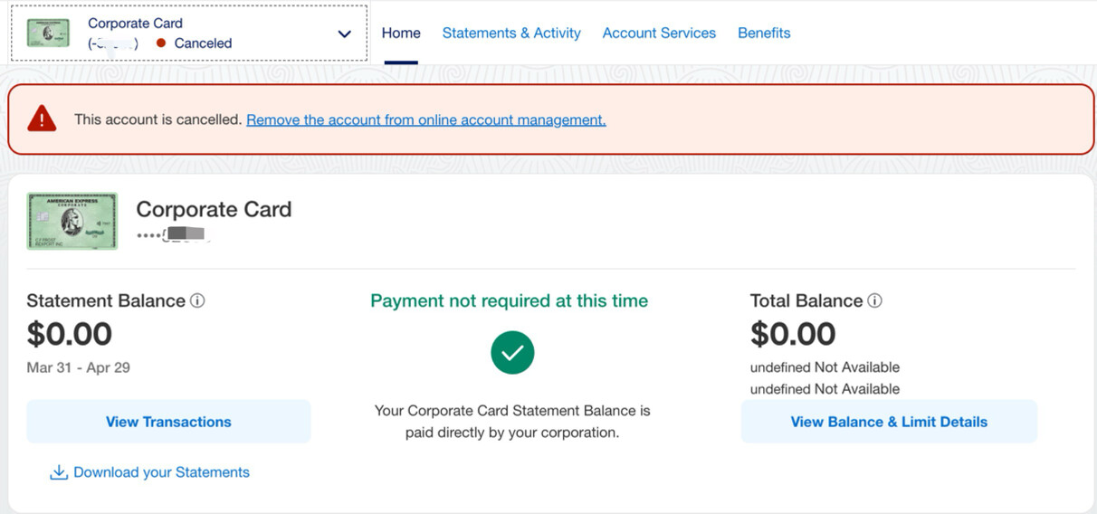
Task: Switch to Account Services
Action: (x=659, y=33)
